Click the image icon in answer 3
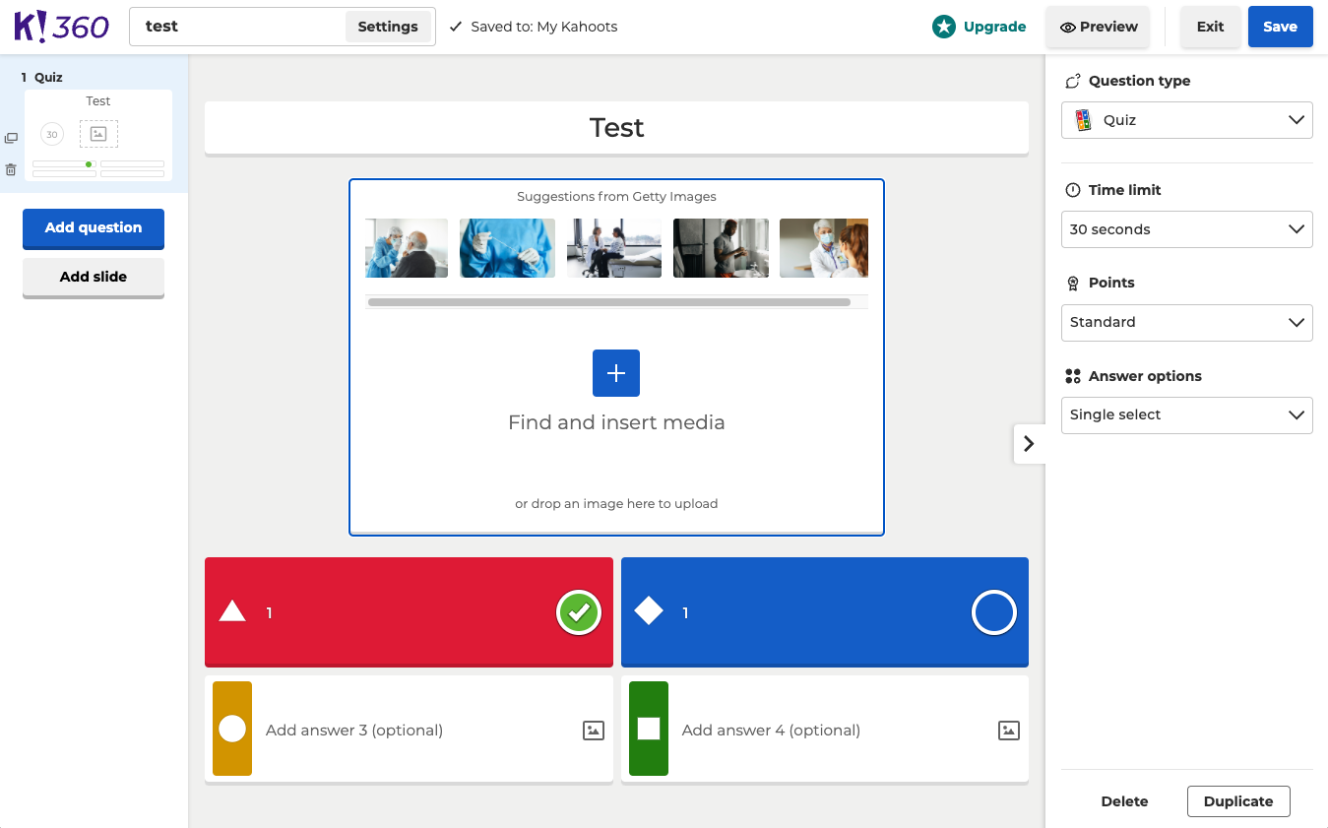 point(594,731)
